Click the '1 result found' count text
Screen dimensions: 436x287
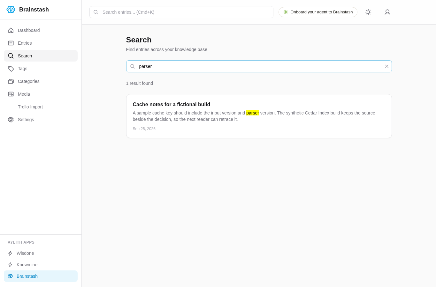140,83
